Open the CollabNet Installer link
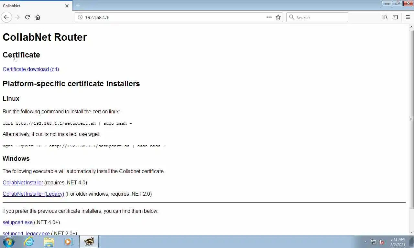Image resolution: width=414 pixels, height=248 pixels. 23,182
